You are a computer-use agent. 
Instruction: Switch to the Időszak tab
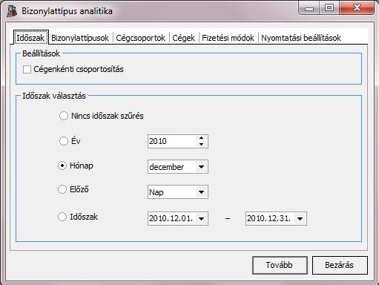tap(30, 38)
